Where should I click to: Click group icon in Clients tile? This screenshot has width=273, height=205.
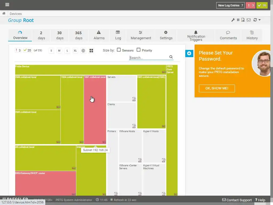pos(134,126)
